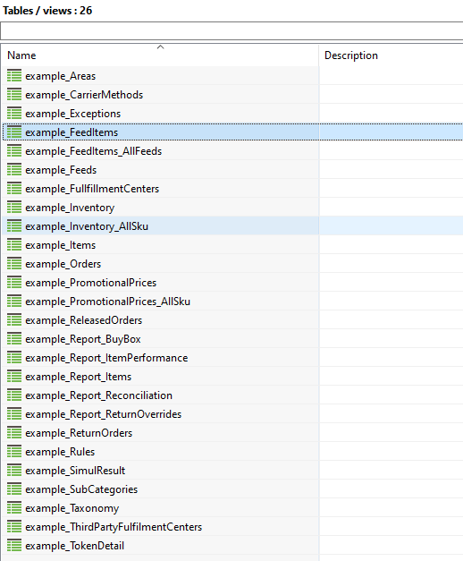The height and width of the screenshot is (561, 463).
Task: Click the example_SubCategories table name
Action: coord(81,489)
